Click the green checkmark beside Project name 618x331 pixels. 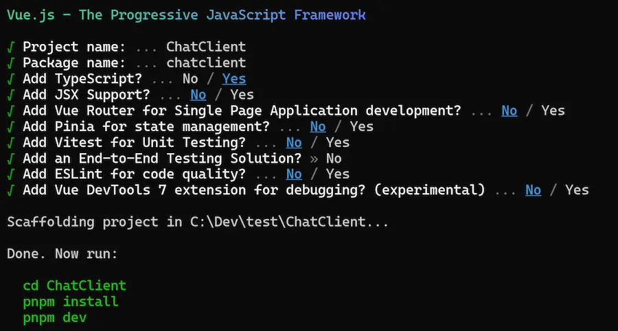pos(11,47)
